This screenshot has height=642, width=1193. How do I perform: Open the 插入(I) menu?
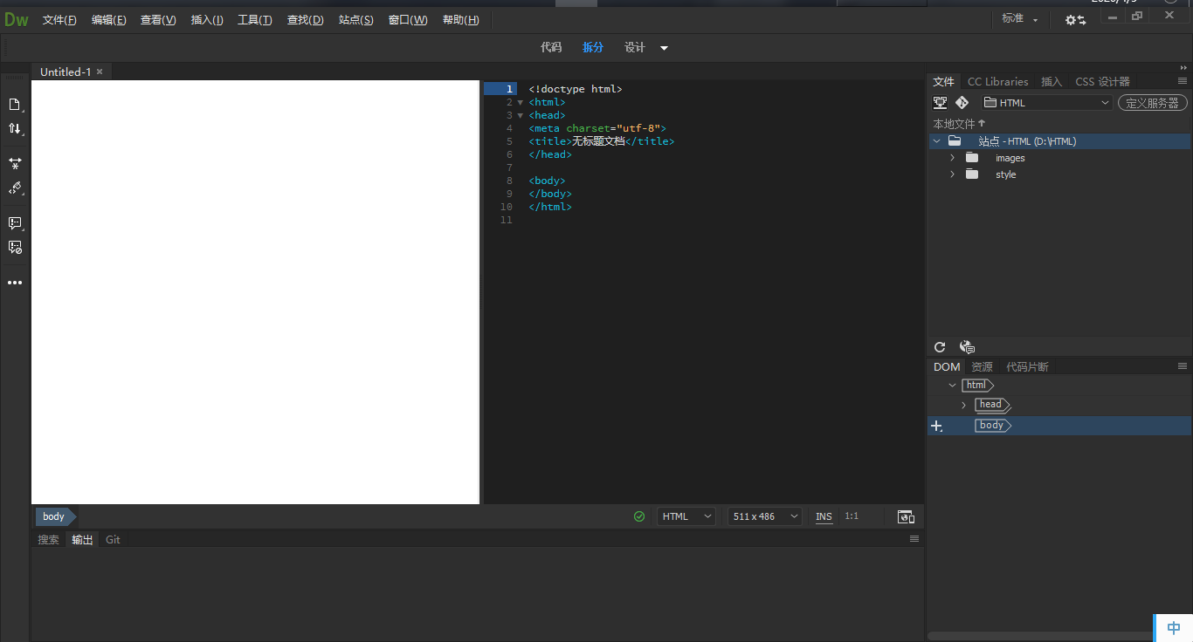(207, 20)
